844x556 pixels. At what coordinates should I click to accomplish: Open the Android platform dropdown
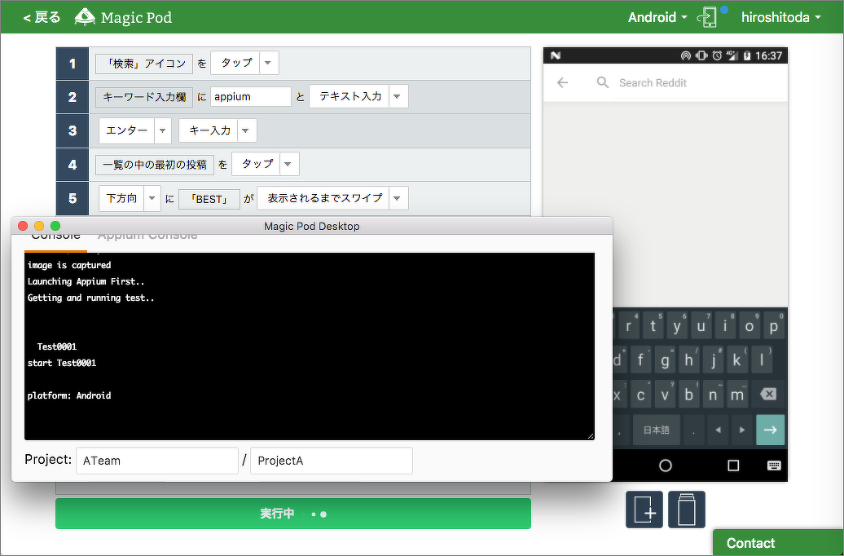tap(657, 17)
